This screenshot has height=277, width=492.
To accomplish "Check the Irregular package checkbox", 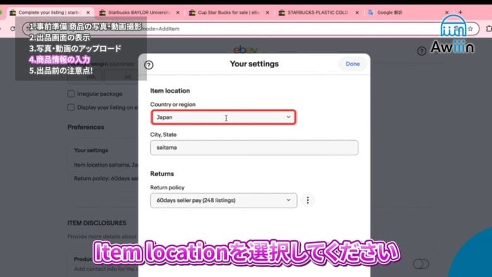I will [x=71, y=93].
